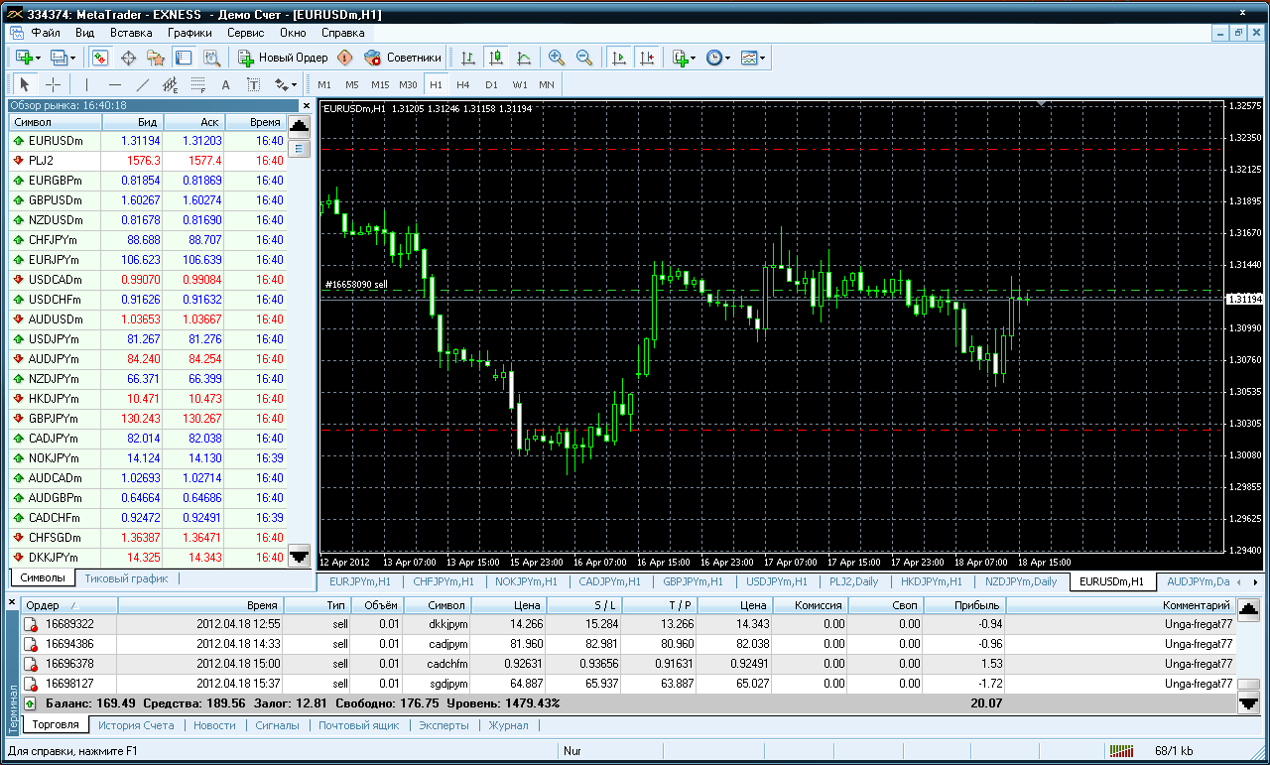Click the #16658090 sell order line label

pos(356,285)
